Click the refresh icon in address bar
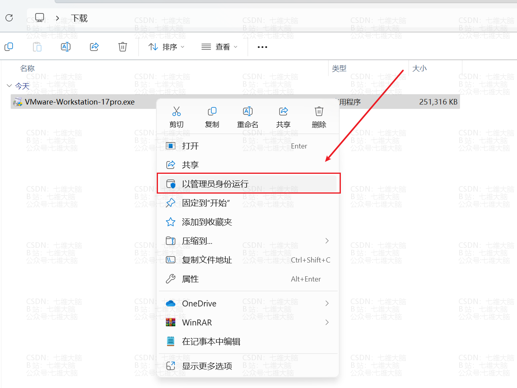 point(9,18)
